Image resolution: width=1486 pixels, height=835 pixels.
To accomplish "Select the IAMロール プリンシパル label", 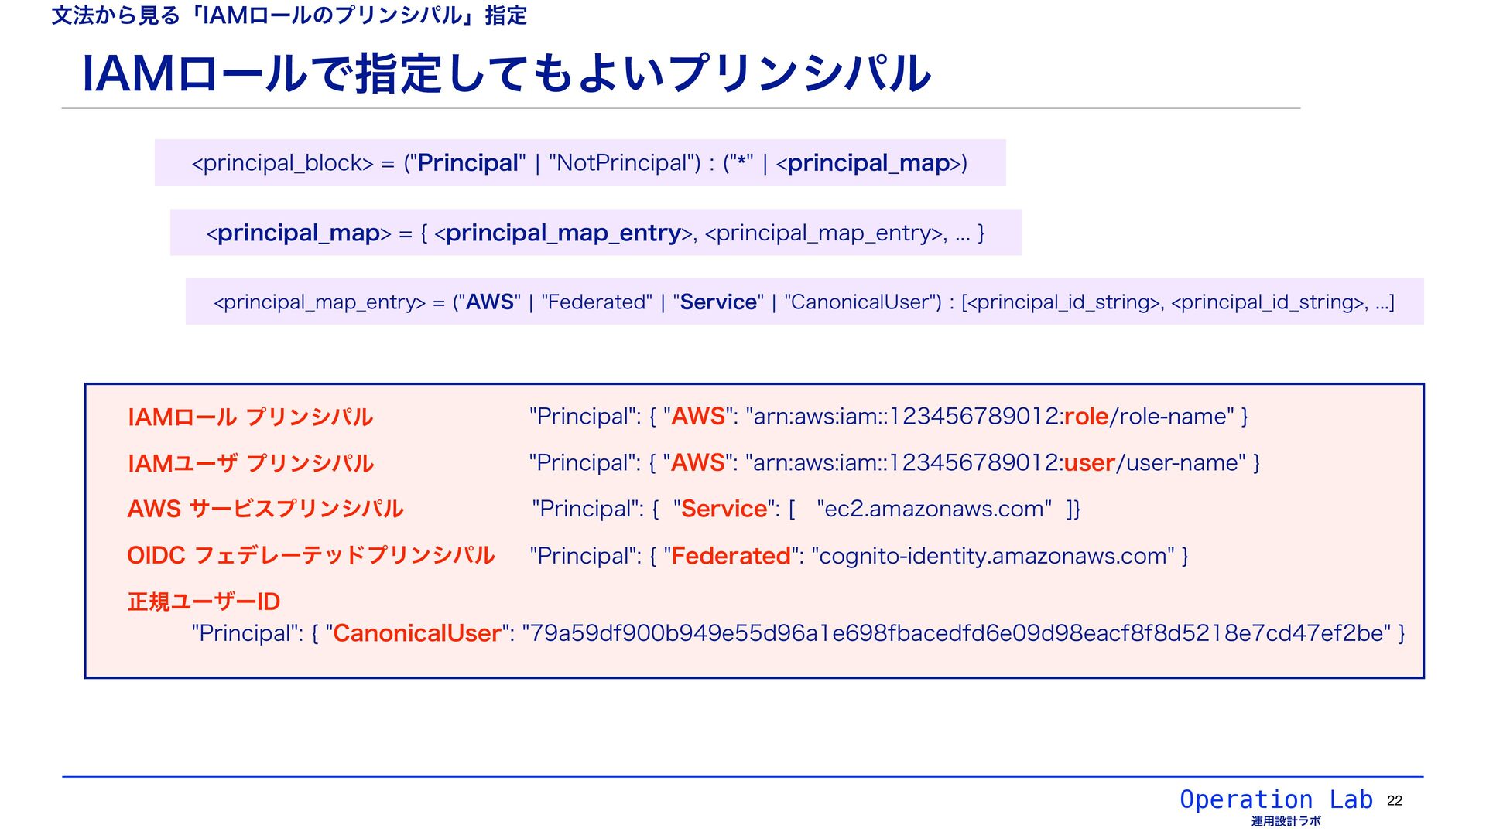I will [x=250, y=417].
